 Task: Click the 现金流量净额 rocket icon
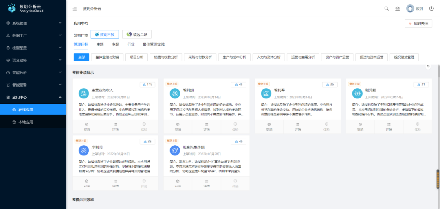174,150
